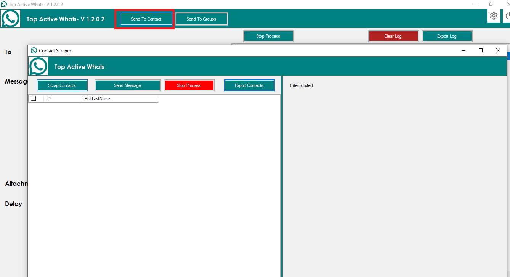Click red Stop Process in Contact Scraper
The image size is (510, 277).
coord(189,85)
